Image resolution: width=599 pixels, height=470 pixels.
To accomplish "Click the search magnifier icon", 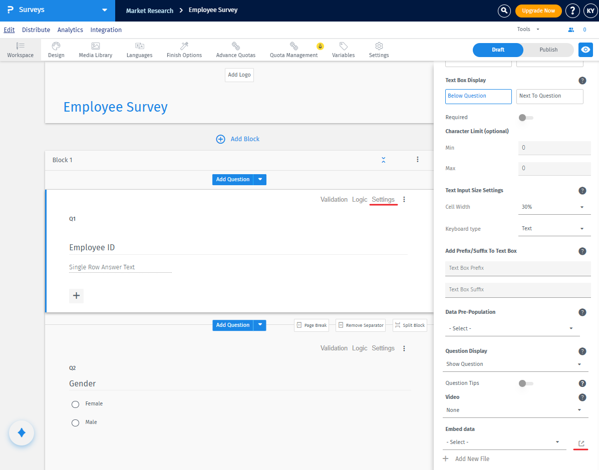I will tap(504, 11).
